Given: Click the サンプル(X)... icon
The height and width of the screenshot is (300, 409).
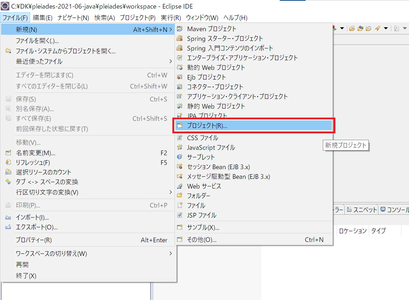Looking at the screenshot, I should 180,227.
